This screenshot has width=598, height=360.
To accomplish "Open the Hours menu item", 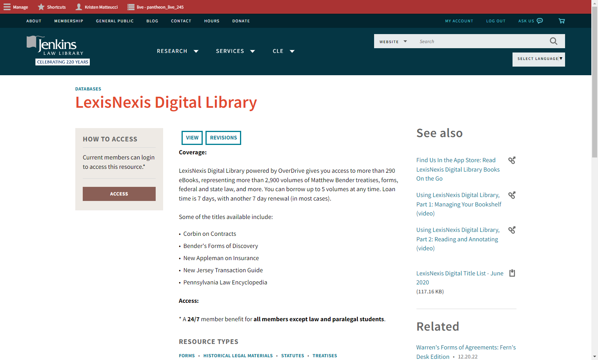I will 212,21.
